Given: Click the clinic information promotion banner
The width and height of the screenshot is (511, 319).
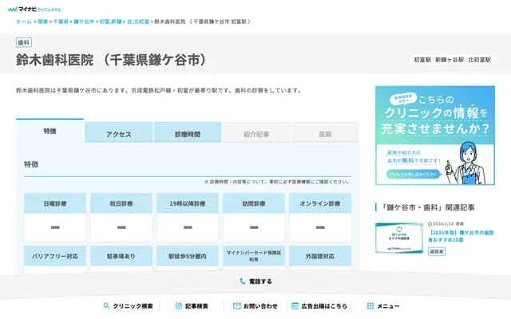Looking at the screenshot, I should click(434, 136).
